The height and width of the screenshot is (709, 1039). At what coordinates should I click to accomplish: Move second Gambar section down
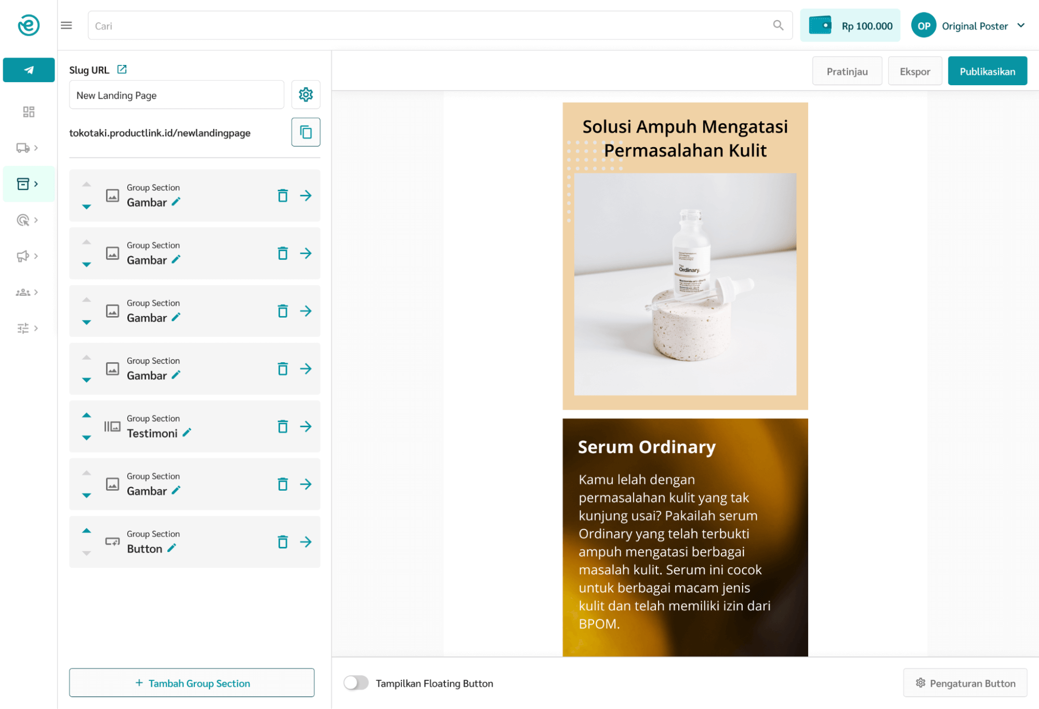pyautogui.click(x=87, y=264)
